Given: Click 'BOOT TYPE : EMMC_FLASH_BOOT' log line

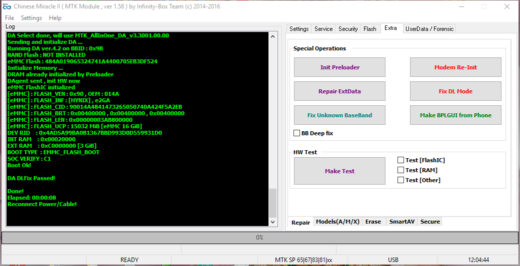Looking at the screenshot, I should point(53,152).
